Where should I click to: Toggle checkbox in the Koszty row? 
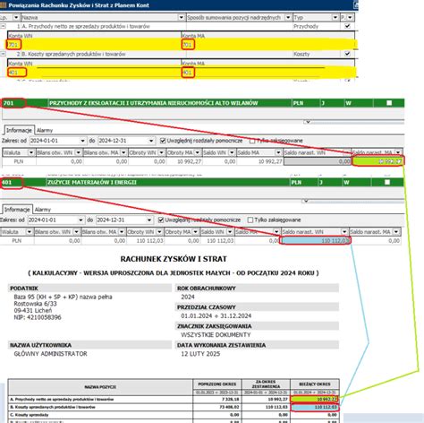click(x=347, y=54)
